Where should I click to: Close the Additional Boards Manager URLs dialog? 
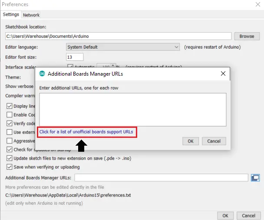tap(223, 74)
